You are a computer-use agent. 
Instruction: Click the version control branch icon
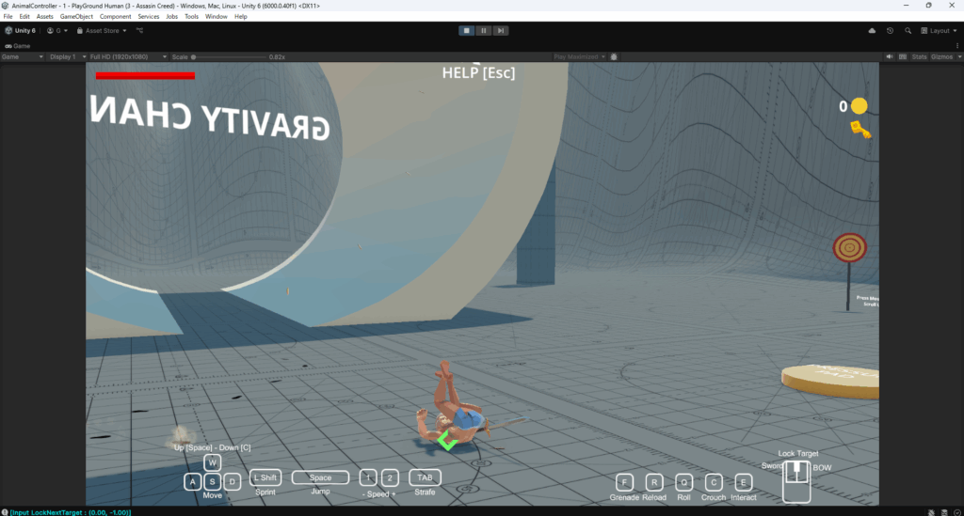click(139, 31)
